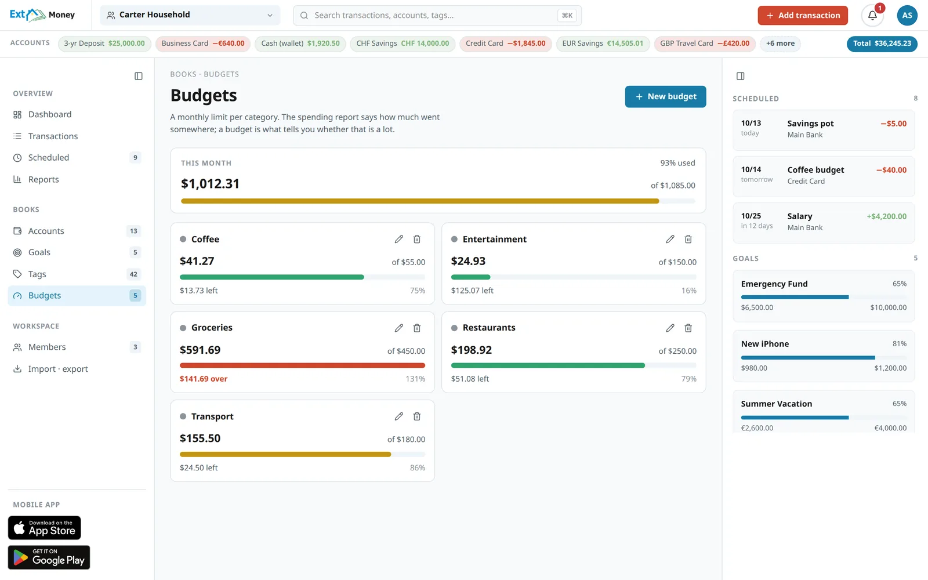The width and height of the screenshot is (928, 580).
Task: Expand the +6 more accounts chip
Action: pos(780,43)
